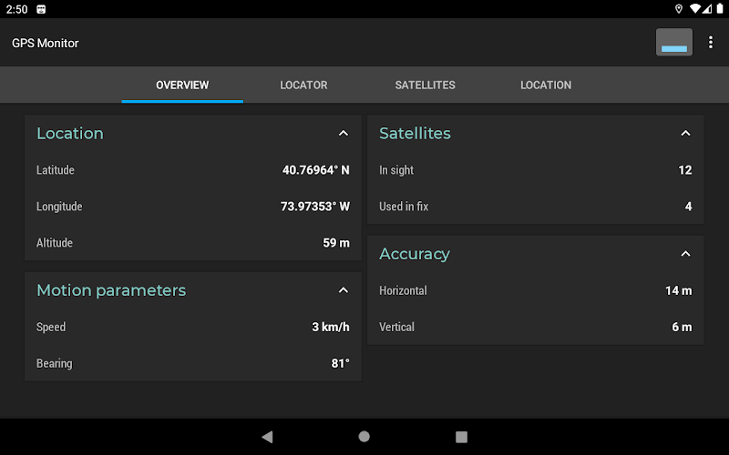The height and width of the screenshot is (455, 729).
Task: Tap the Longitude value 73.97353° W
Action: [x=314, y=207]
